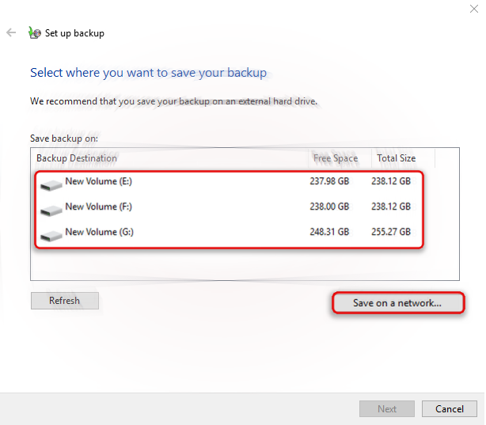
Task: Click the Next button
Action: [x=387, y=408]
